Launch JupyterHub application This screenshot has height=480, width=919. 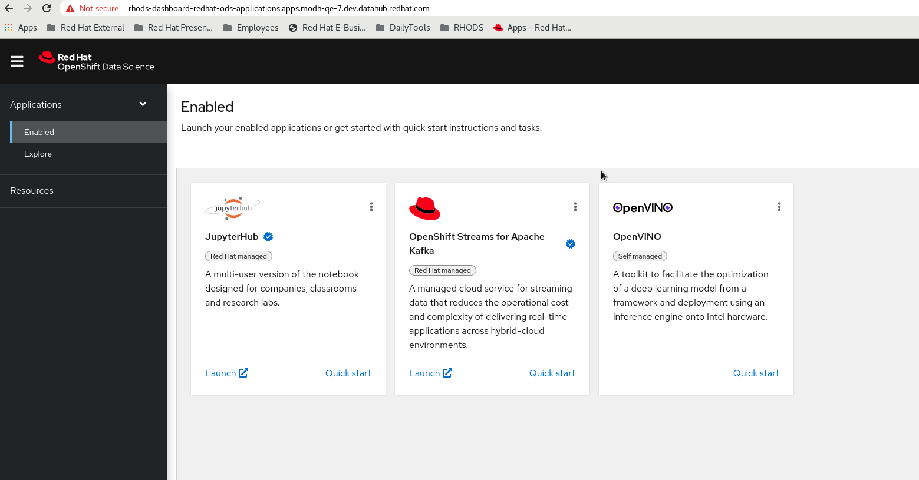(x=226, y=373)
